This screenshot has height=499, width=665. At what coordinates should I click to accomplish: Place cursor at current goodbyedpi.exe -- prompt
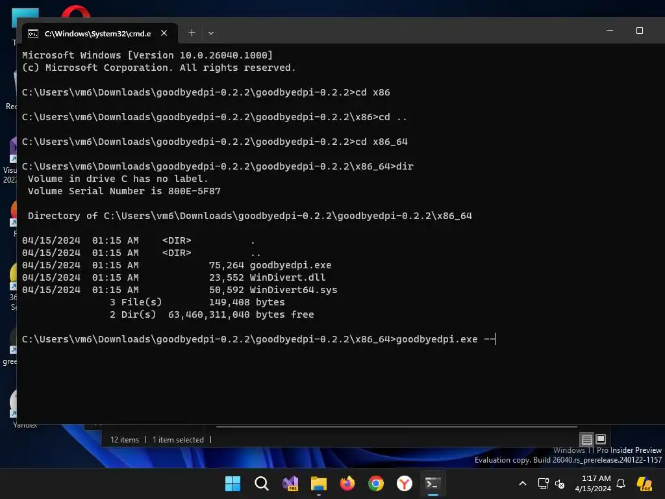pyautogui.click(x=495, y=339)
